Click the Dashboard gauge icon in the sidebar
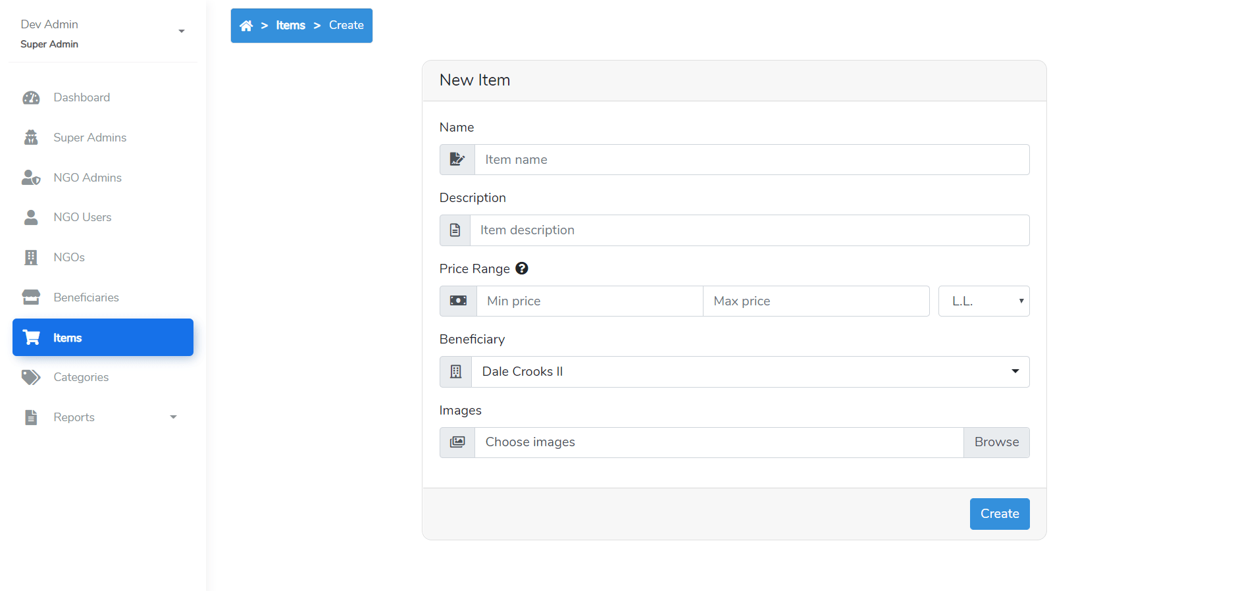This screenshot has width=1255, height=591. click(31, 98)
